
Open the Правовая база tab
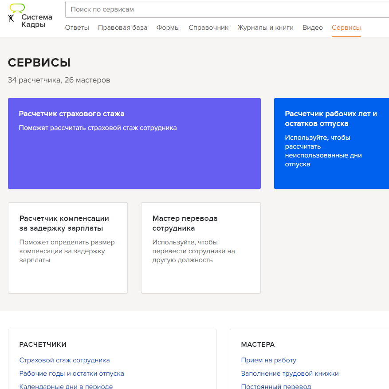(122, 28)
